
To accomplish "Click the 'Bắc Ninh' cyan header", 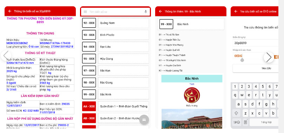I will 192,78.
